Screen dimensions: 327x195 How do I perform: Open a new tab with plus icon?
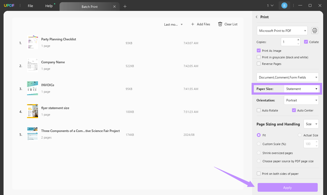click(x=125, y=7)
